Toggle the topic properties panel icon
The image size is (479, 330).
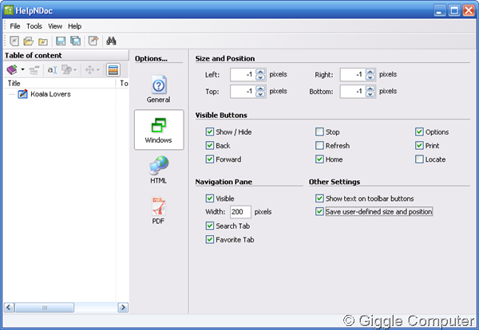click(x=113, y=70)
